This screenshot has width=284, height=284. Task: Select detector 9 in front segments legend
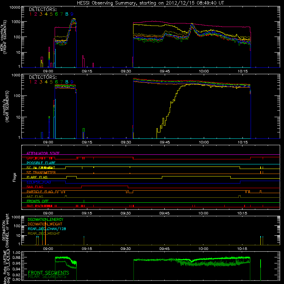pyautogui.click(x=72, y=14)
